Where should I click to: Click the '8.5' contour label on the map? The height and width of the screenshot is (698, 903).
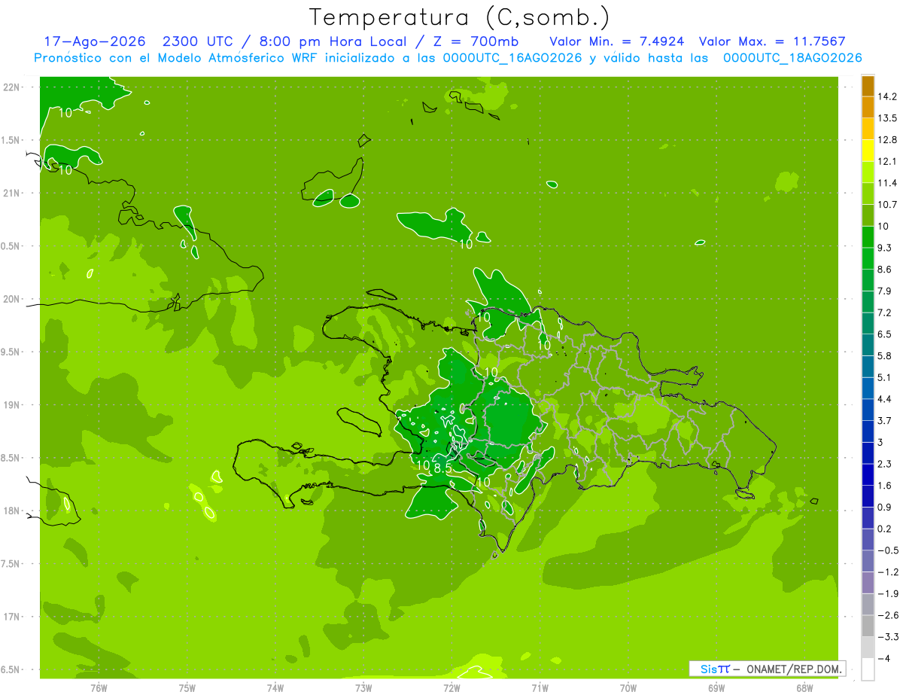point(442,468)
